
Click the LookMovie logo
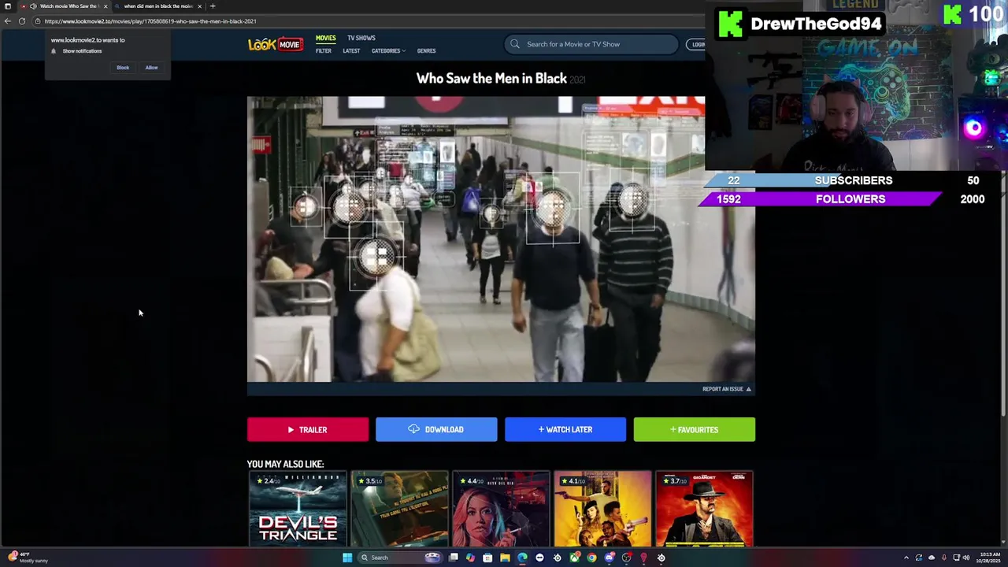pos(276,44)
